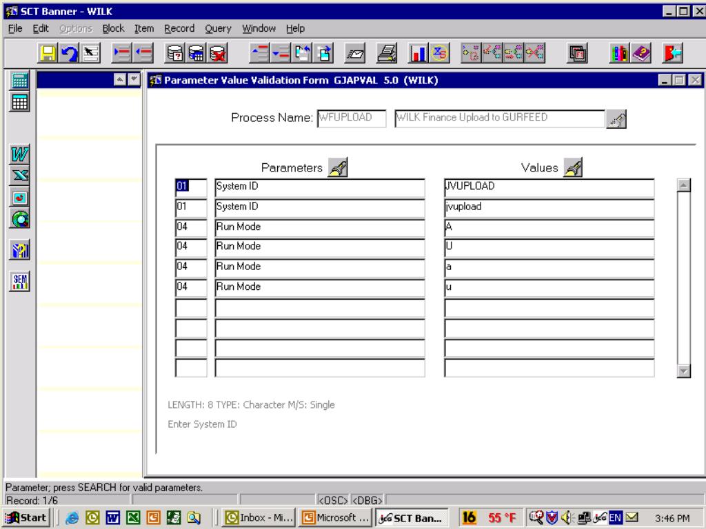Click the Enter Query database icon
The height and width of the screenshot is (529, 706).
coord(175,53)
